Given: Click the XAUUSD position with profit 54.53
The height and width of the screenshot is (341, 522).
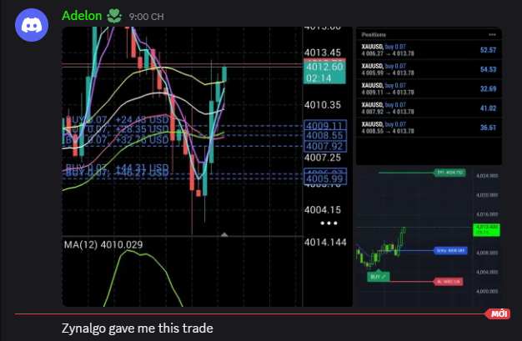Looking at the screenshot, I should 429,69.
